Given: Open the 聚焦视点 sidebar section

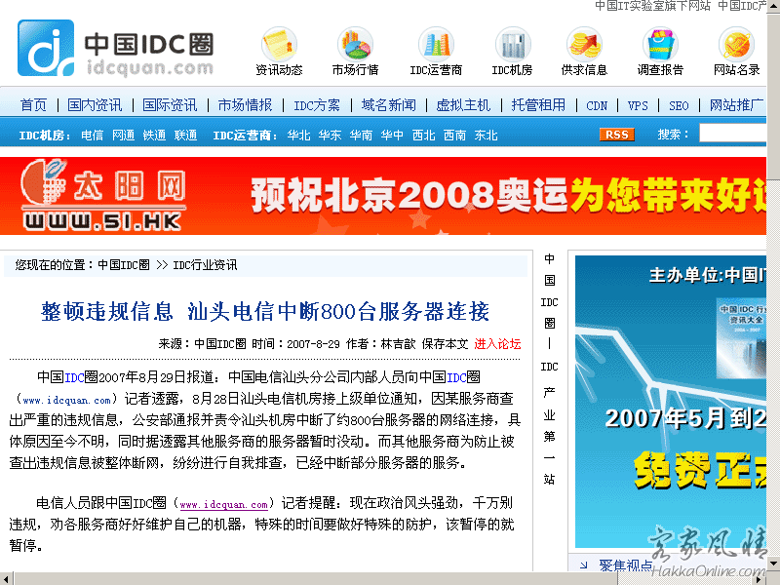Looking at the screenshot, I should click(x=625, y=565).
